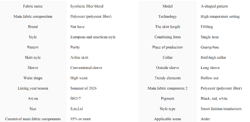Click the "Fabric name" label cell
The height and width of the screenshot is (122, 250).
click(33, 6)
